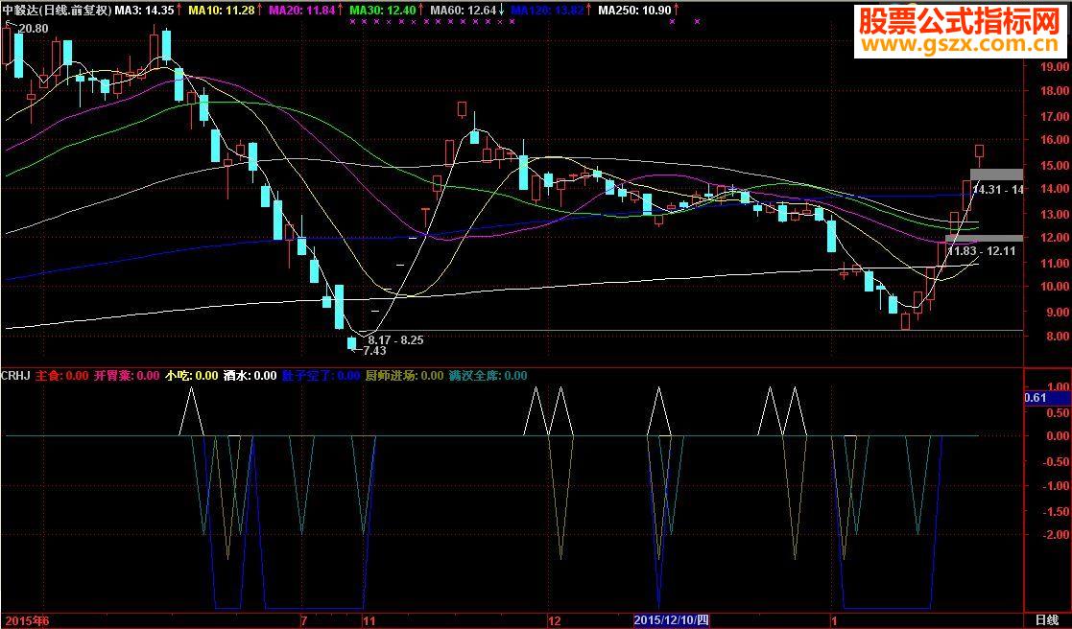1072x629 pixels.
Task: Click the 19.00 price axis label
Action: click(1055, 67)
